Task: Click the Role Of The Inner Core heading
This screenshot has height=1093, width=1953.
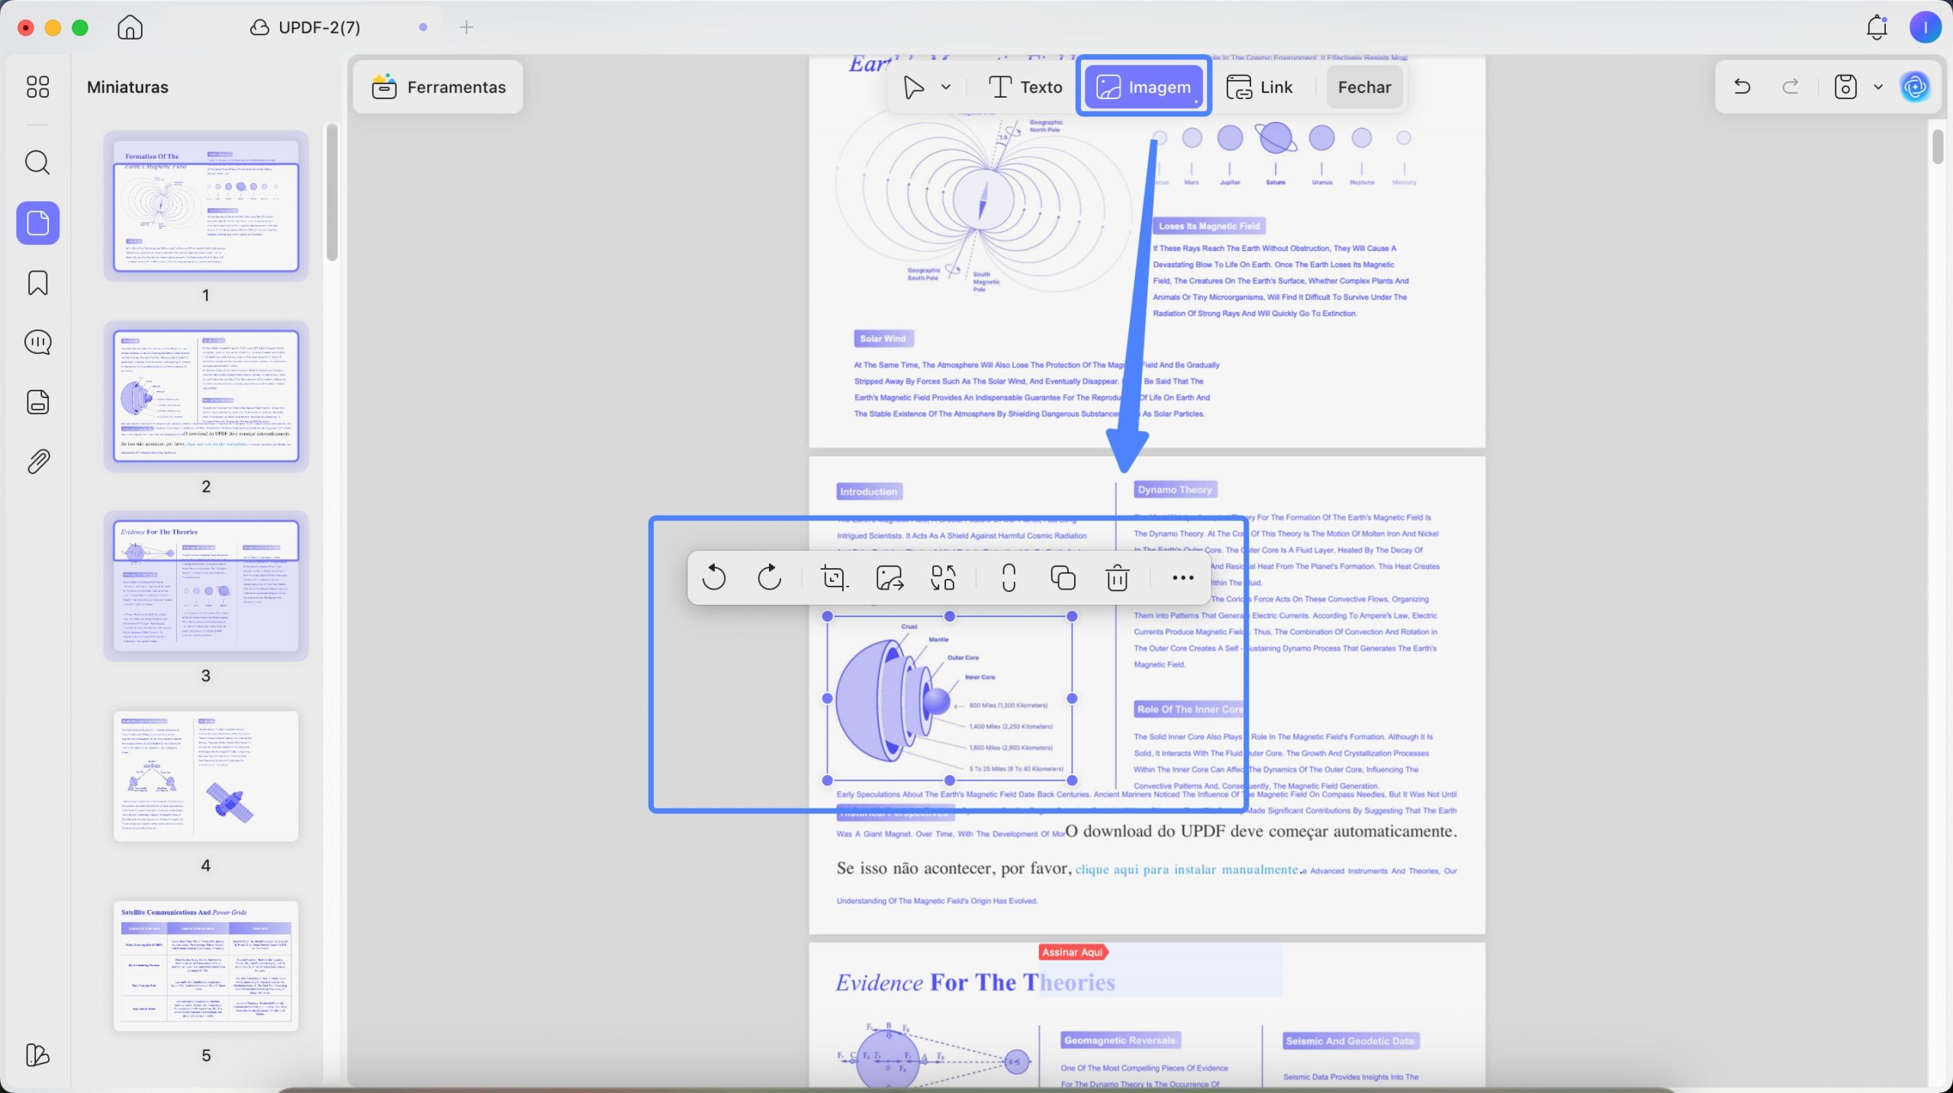Action: pyautogui.click(x=1189, y=709)
